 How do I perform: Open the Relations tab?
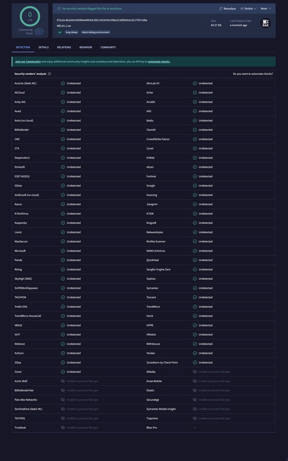(64, 47)
